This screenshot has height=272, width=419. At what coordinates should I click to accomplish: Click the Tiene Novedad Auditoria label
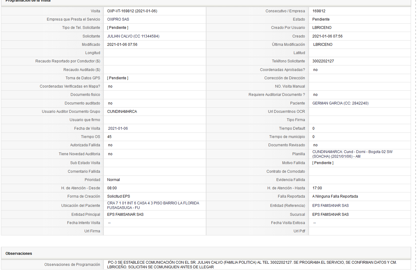(79, 154)
